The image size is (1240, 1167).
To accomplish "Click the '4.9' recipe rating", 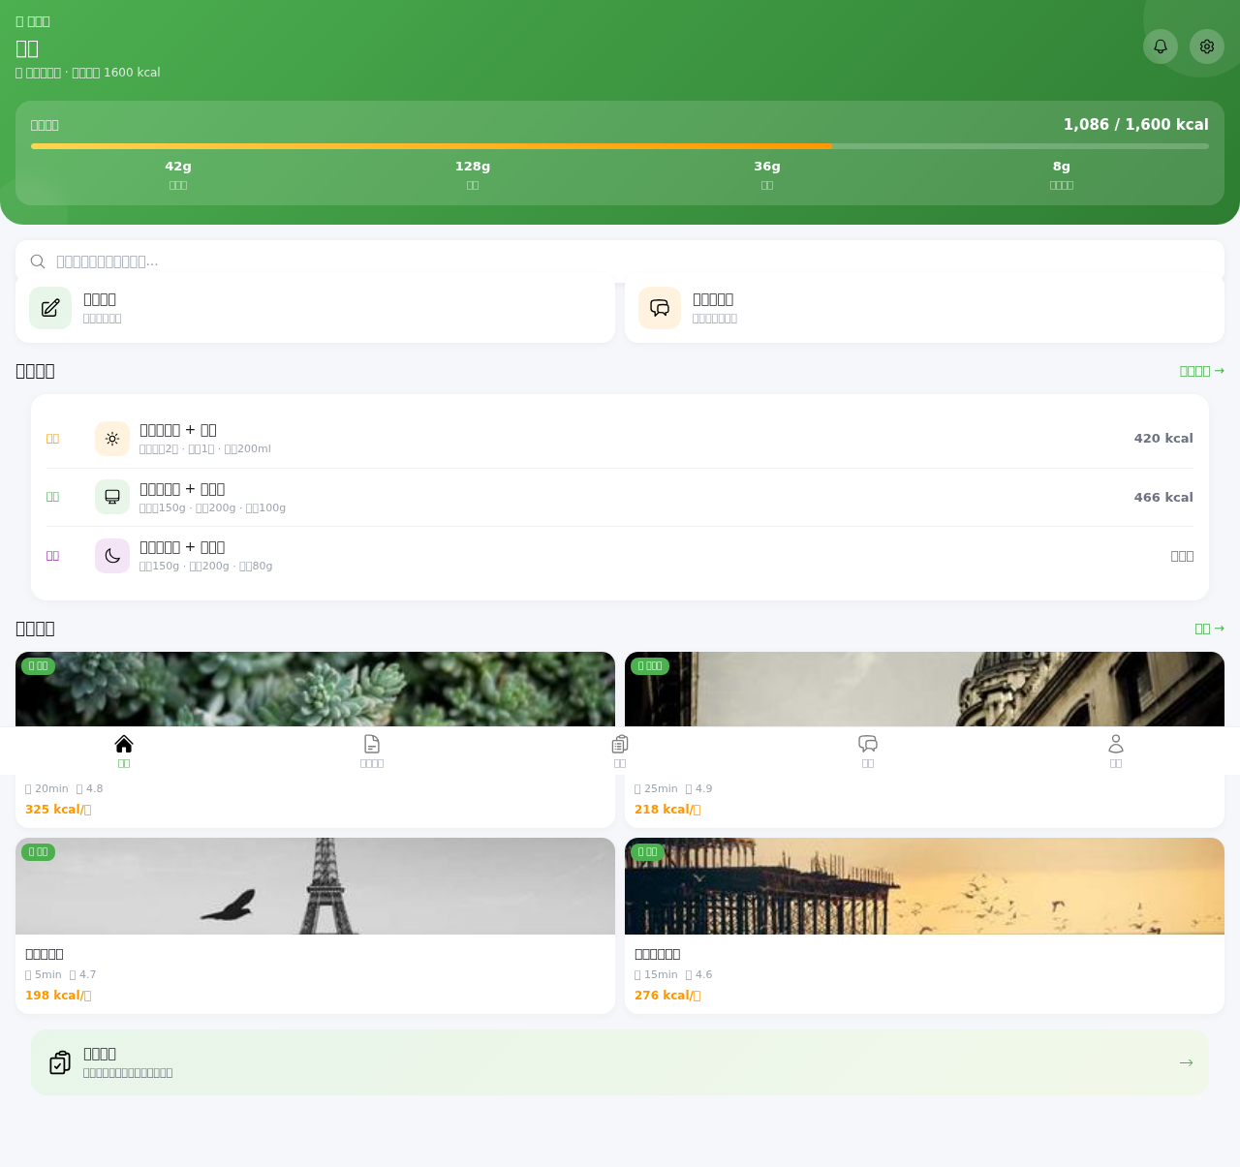I will pos(699,789).
